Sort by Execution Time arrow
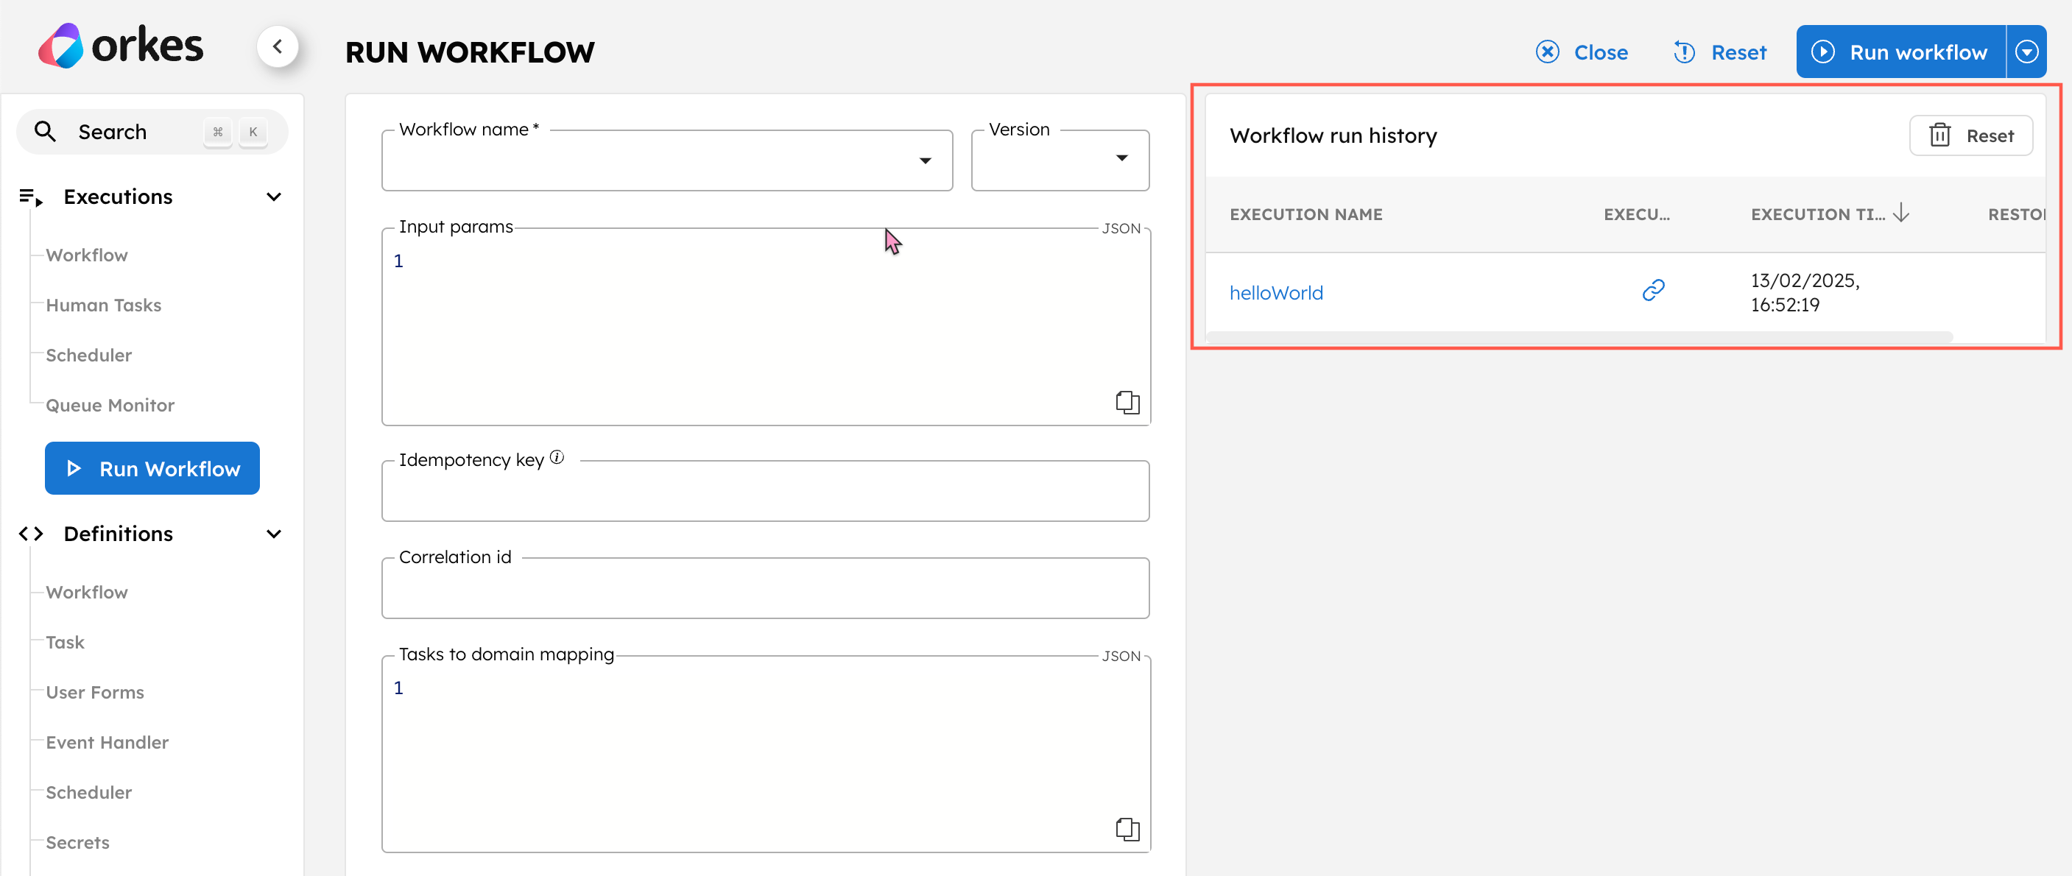The width and height of the screenshot is (2072, 876). point(1900,213)
